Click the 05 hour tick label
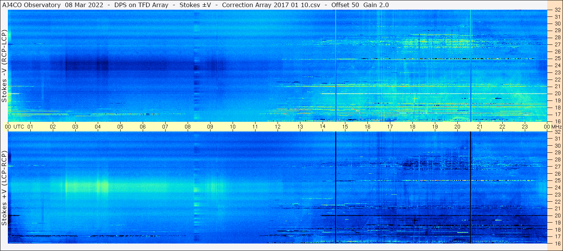 tap(120, 127)
